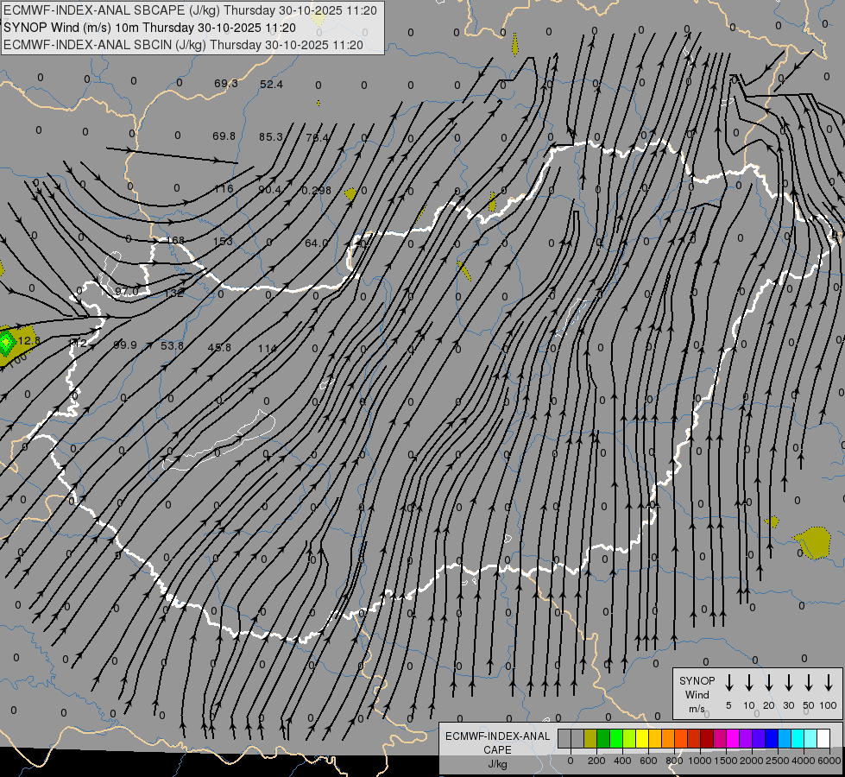Click the SBCAPE title line
The height and width of the screenshot is (777, 845).
pyautogui.click(x=190, y=10)
